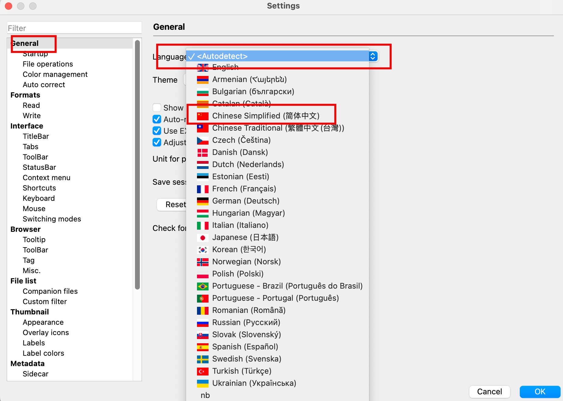Select Shortcuts under Interface
563x401 pixels.
tap(39, 188)
